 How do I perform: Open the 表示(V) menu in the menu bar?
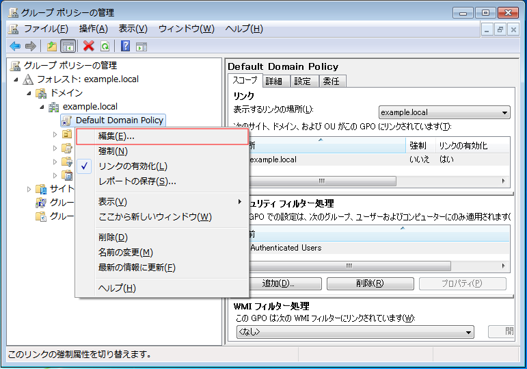tap(133, 29)
